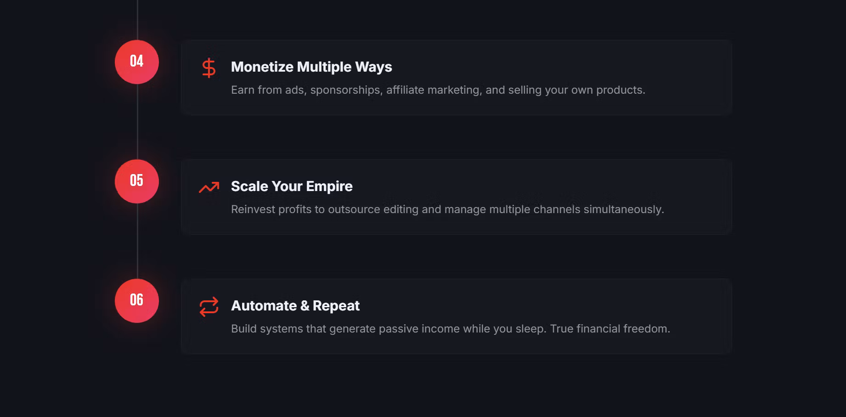Click the words "Reinvest profits"
The image size is (846, 417).
click(x=271, y=209)
